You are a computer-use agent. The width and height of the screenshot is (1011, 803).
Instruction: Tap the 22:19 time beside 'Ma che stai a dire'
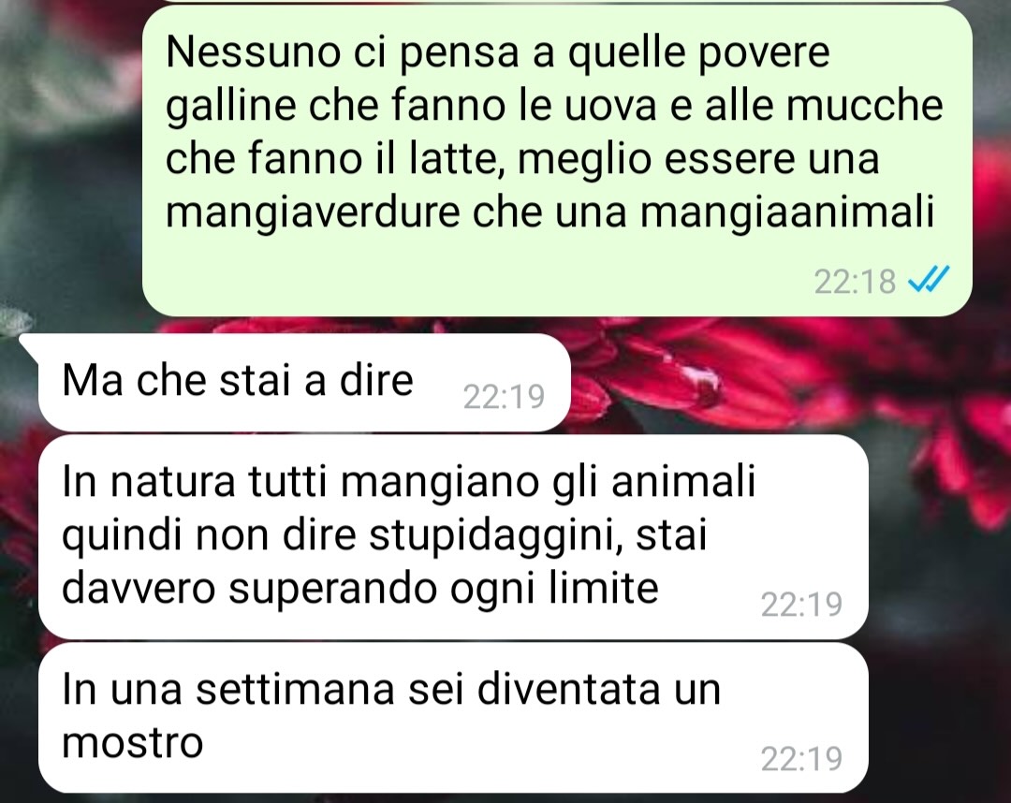click(504, 397)
